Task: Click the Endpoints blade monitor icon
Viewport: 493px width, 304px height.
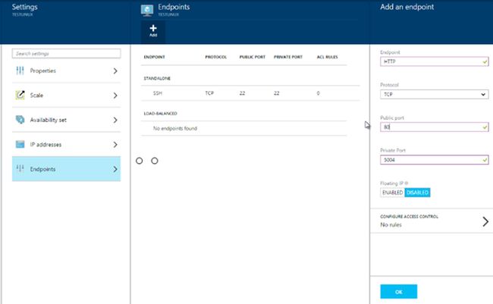Action: (147, 10)
